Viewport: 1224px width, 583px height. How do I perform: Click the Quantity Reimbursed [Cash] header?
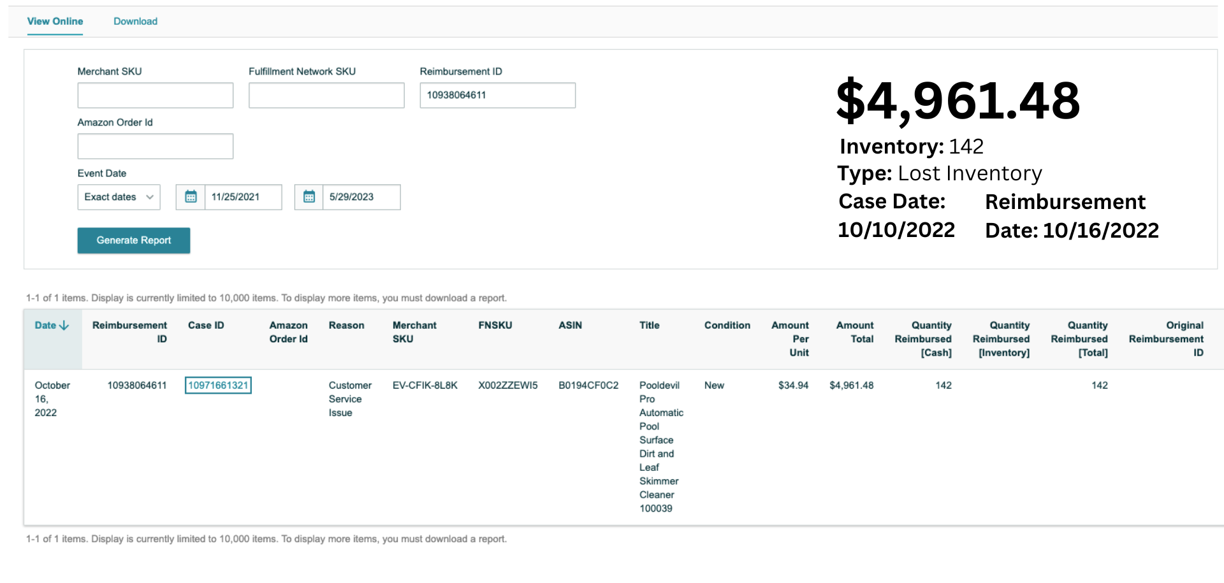923,339
